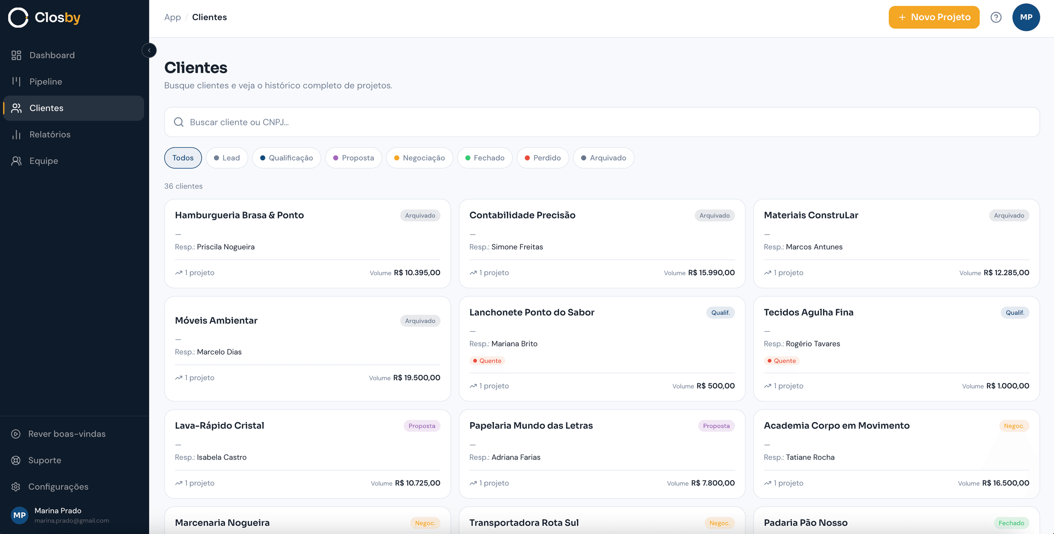Open Marina Prado account profile

74,515
